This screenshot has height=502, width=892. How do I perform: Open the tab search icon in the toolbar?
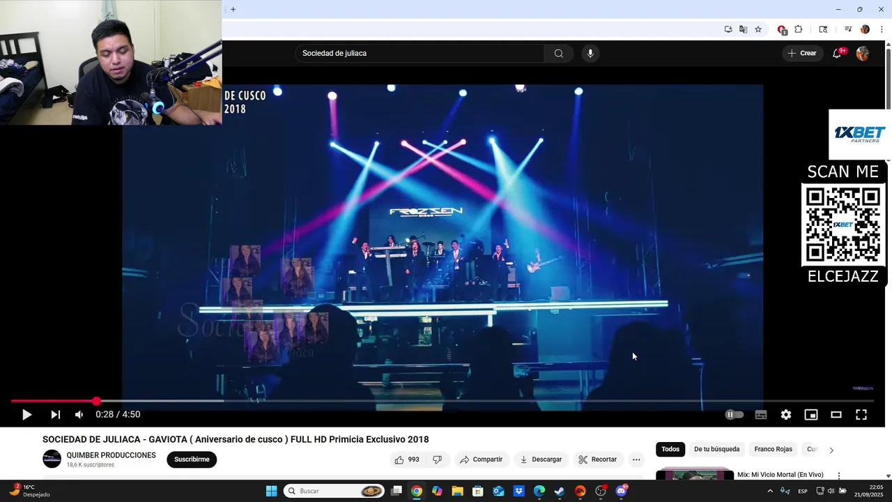(x=823, y=29)
